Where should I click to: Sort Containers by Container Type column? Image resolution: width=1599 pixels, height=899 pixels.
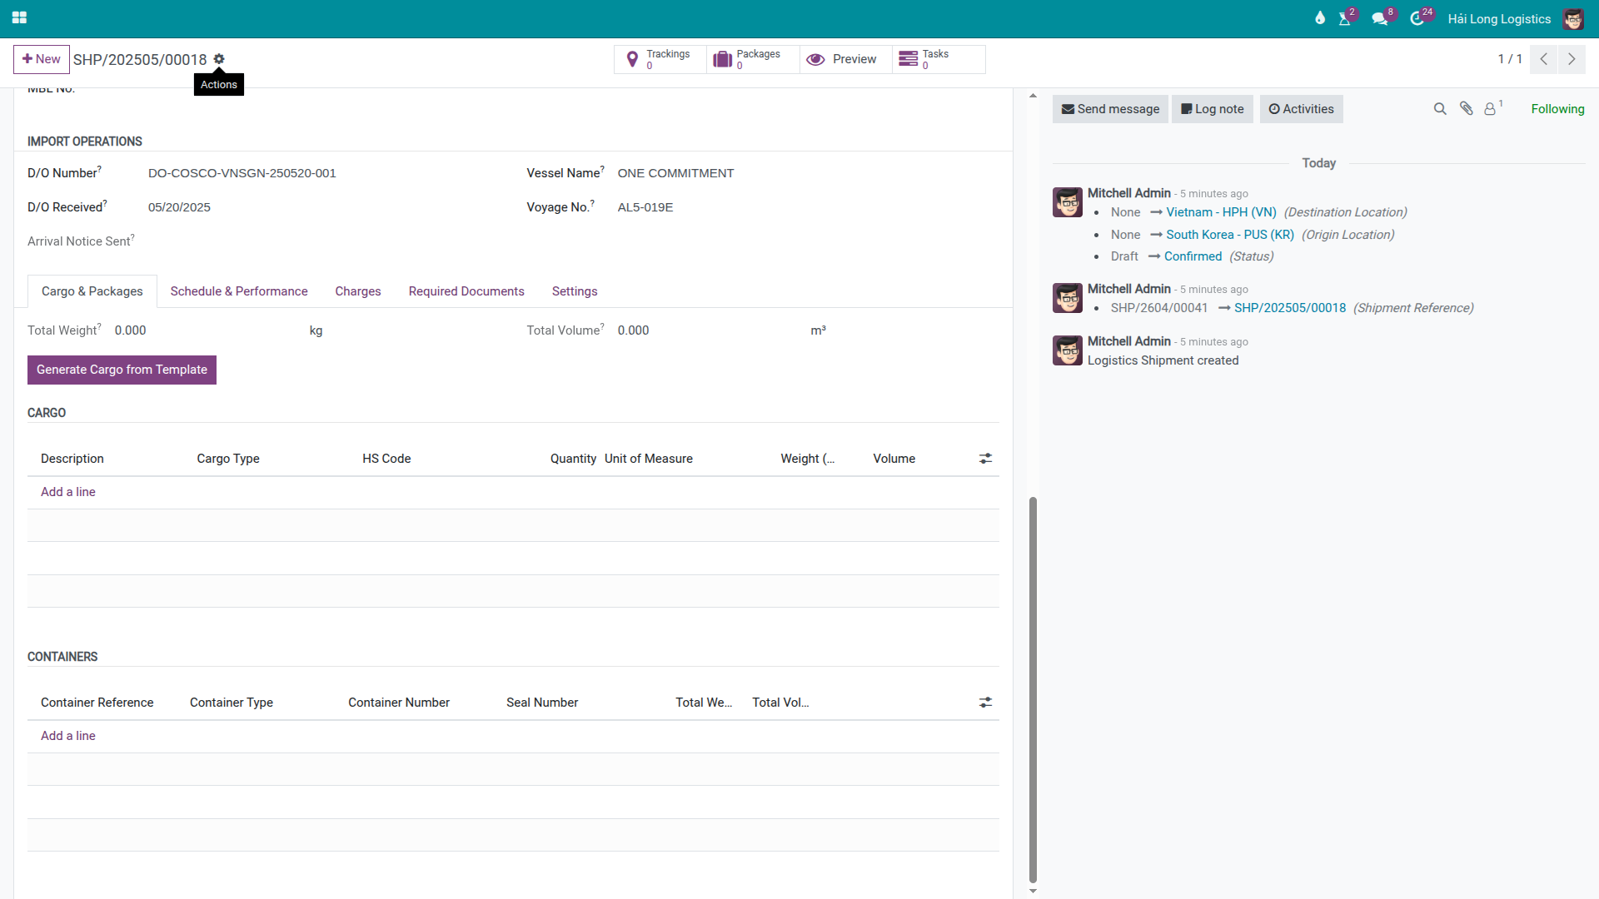(x=232, y=703)
